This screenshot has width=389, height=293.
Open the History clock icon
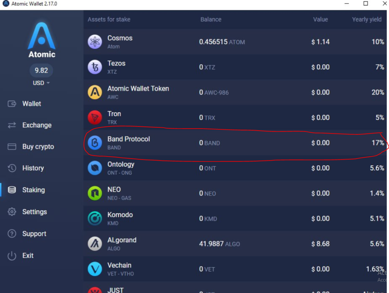pyautogui.click(x=12, y=168)
